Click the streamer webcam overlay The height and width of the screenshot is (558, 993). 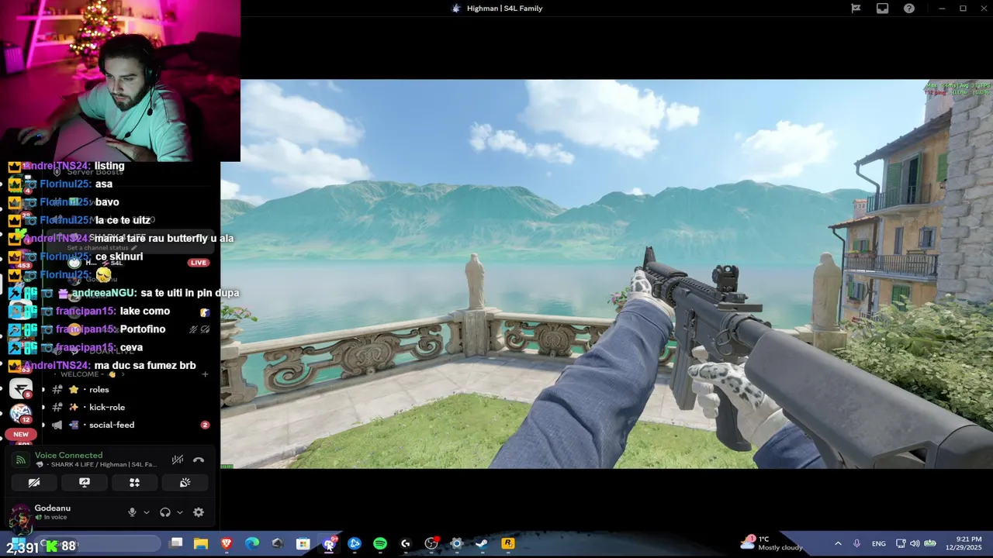[x=120, y=81]
